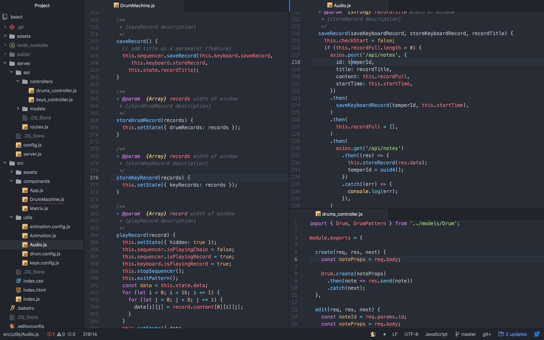The height and width of the screenshot is (340, 544).
Task: Click the JavaScript icon on the Audio.js tab
Action: pos(329,5)
